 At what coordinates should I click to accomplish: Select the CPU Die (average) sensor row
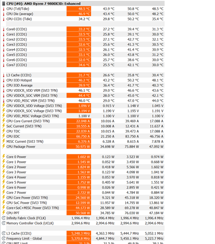(83, 14)
